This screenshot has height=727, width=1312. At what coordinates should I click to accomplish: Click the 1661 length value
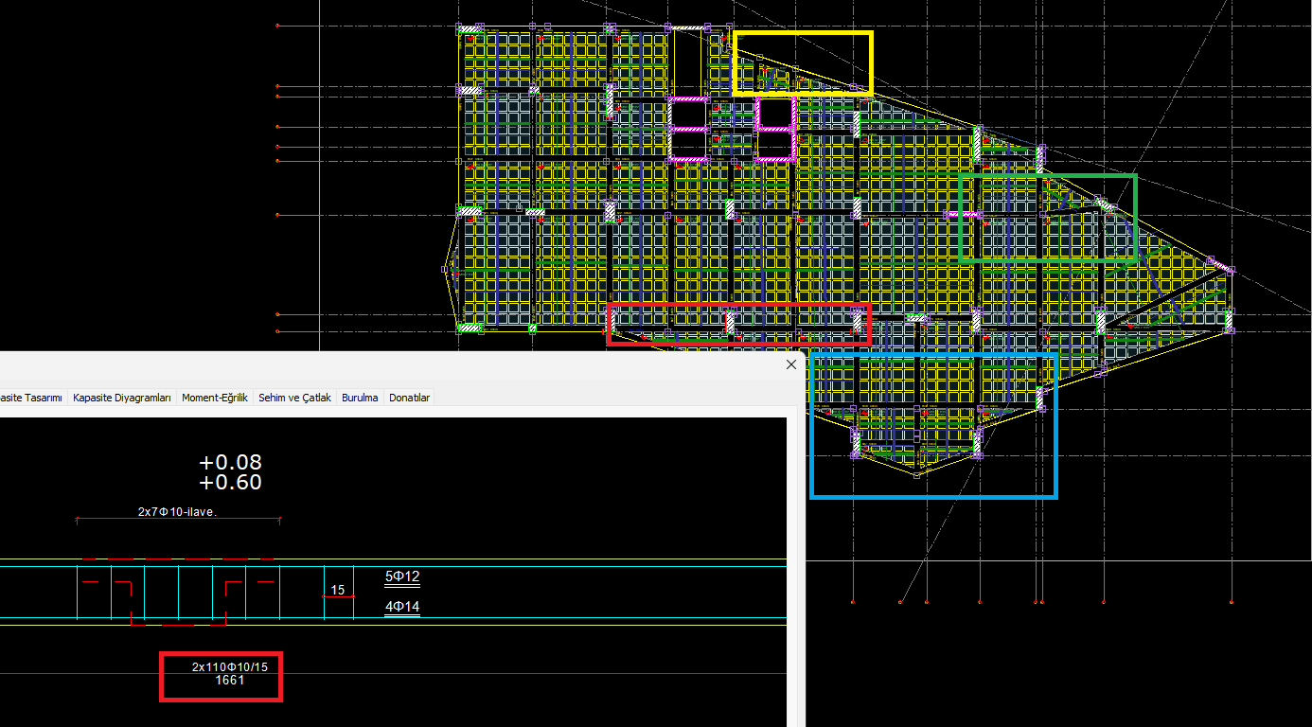pyautogui.click(x=230, y=680)
